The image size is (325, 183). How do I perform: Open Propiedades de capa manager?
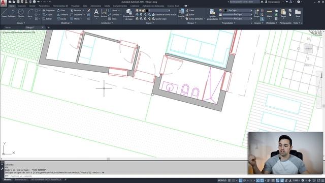point(128,14)
